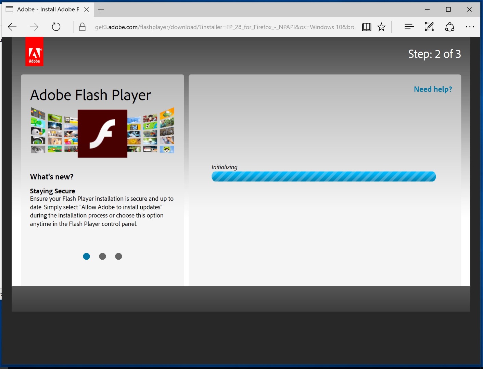Show the first What's new slide
483x369 pixels.
[x=87, y=256]
